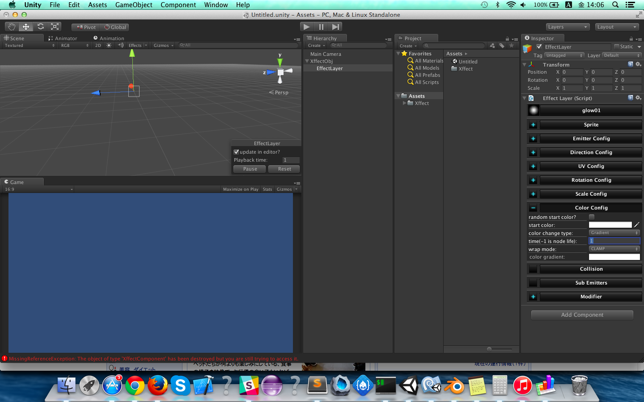This screenshot has height=402, width=644.
Task: Open Google Chrome from the Dock
Action: [135, 385]
